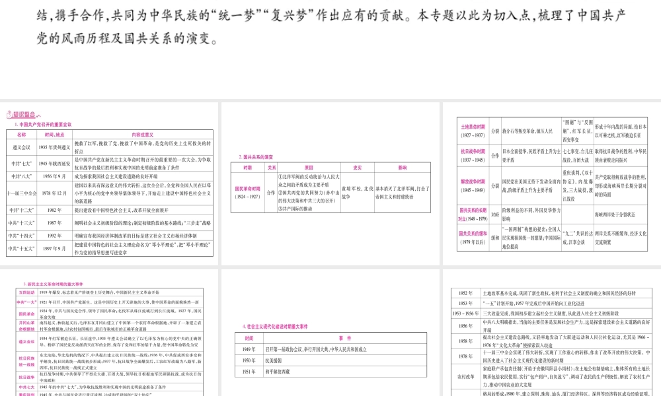Click the 内容或意义 column header

[x=143, y=135]
